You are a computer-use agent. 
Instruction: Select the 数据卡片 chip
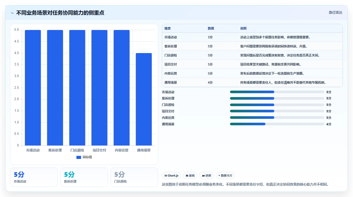pos(225,176)
